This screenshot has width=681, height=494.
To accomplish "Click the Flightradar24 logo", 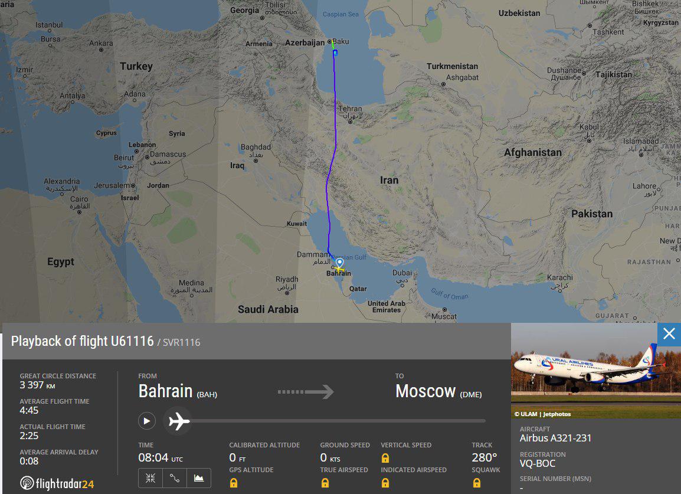I will pos(57,483).
